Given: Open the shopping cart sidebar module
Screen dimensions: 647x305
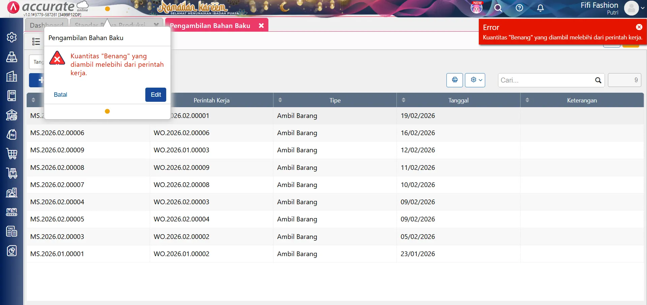Looking at the screenshot, I should click(12, 154).
